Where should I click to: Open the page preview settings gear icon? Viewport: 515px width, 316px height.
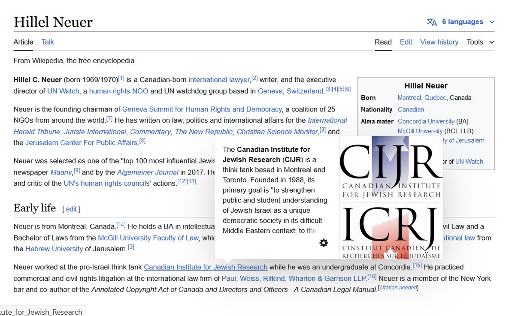pyautogui.click(x=324, y=243)
